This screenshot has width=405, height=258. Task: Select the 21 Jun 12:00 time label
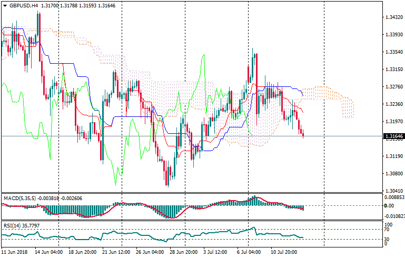[x=116, y=253]
